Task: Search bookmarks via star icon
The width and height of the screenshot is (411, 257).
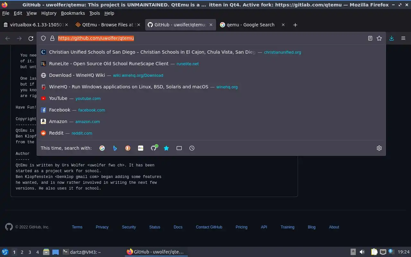Action: click(x=166, y=148)
